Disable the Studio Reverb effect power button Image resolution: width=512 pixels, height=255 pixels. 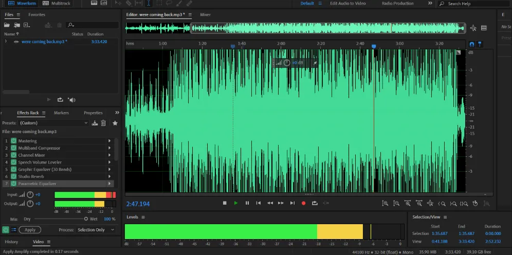pyautogui.click(x=13, y=176)
